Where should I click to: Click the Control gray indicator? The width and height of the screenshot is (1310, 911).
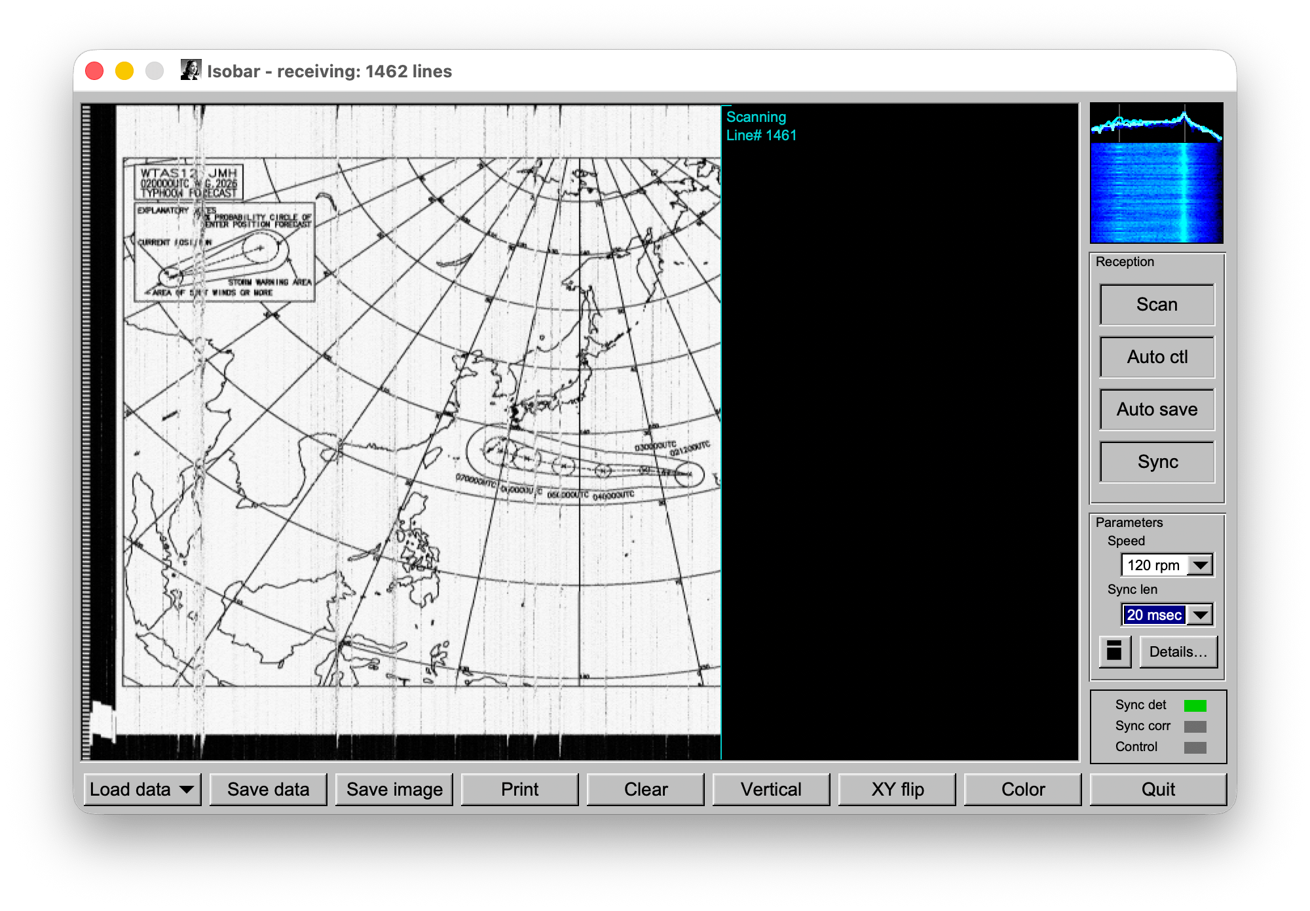(x=1195, y=747)
